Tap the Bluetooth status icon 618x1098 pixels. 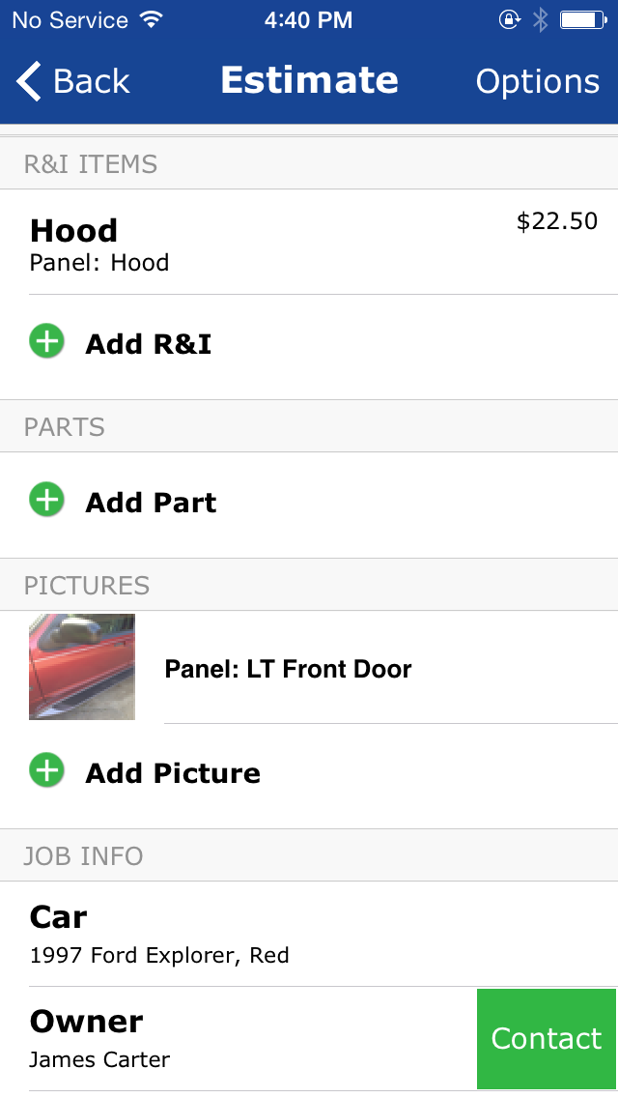click(x=541, y=20)
